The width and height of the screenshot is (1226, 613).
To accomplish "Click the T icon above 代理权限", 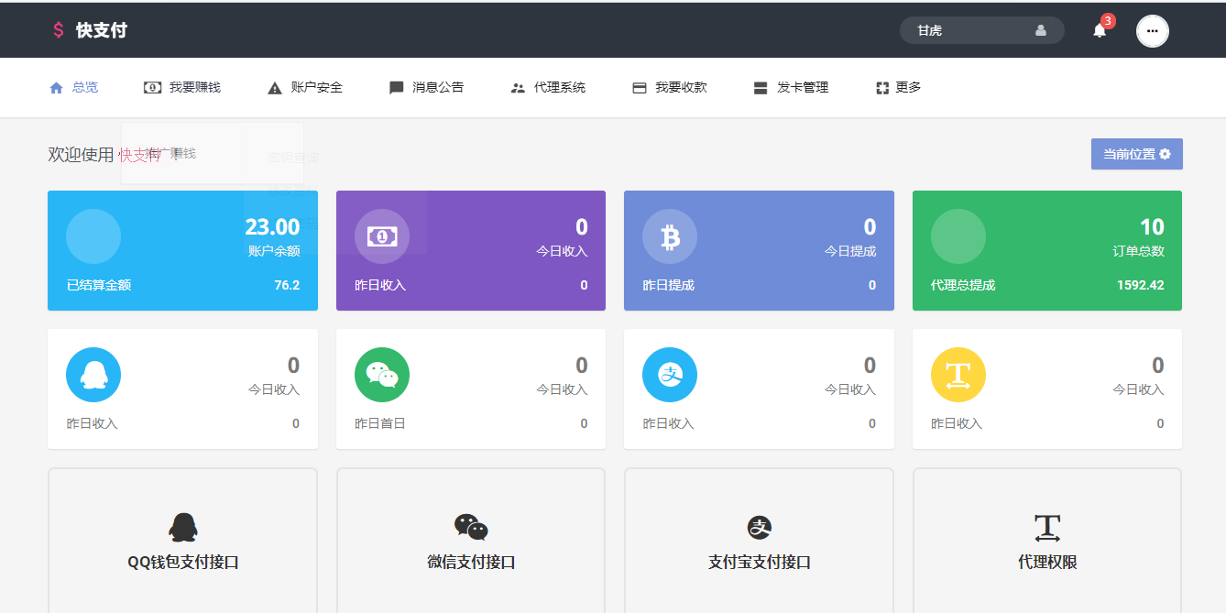I will (1047, 528).
